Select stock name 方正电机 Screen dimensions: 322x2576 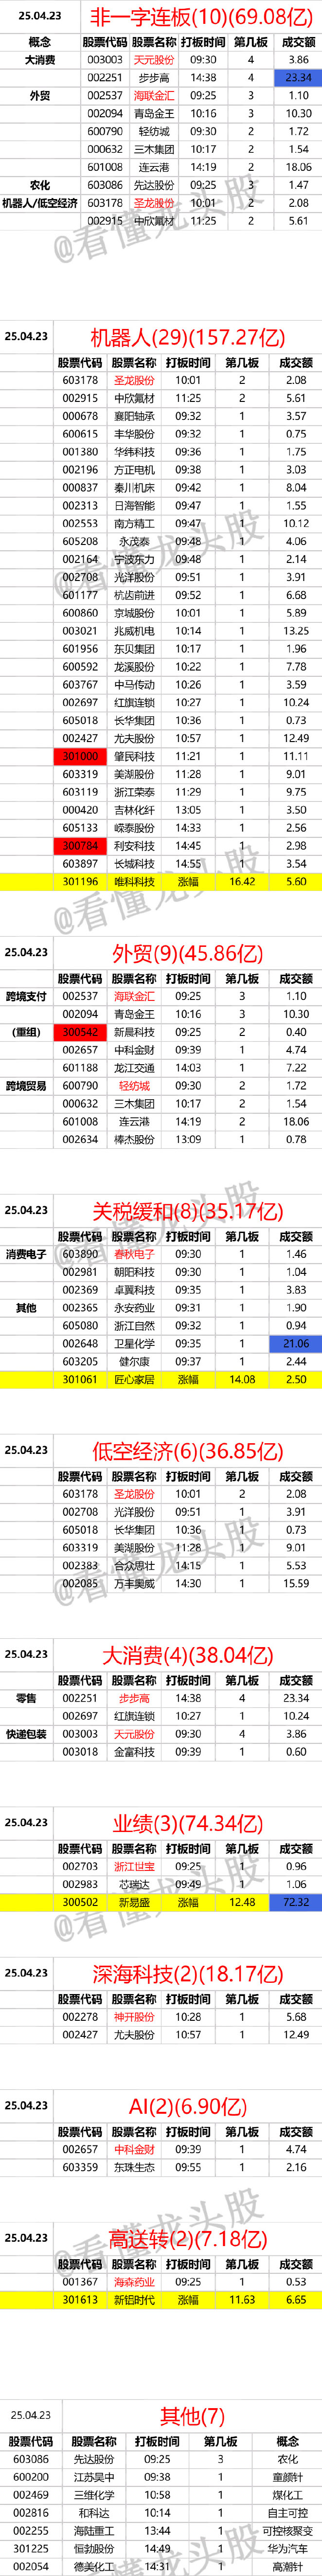134,470
